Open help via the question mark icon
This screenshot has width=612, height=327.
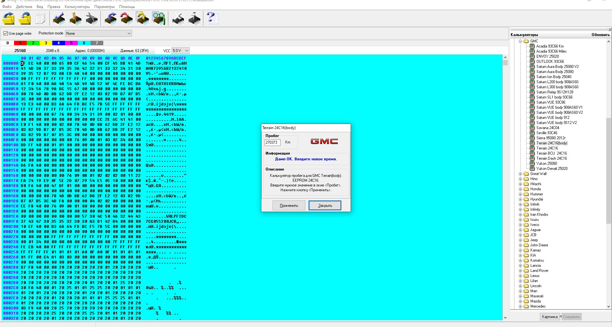(212, 18)
